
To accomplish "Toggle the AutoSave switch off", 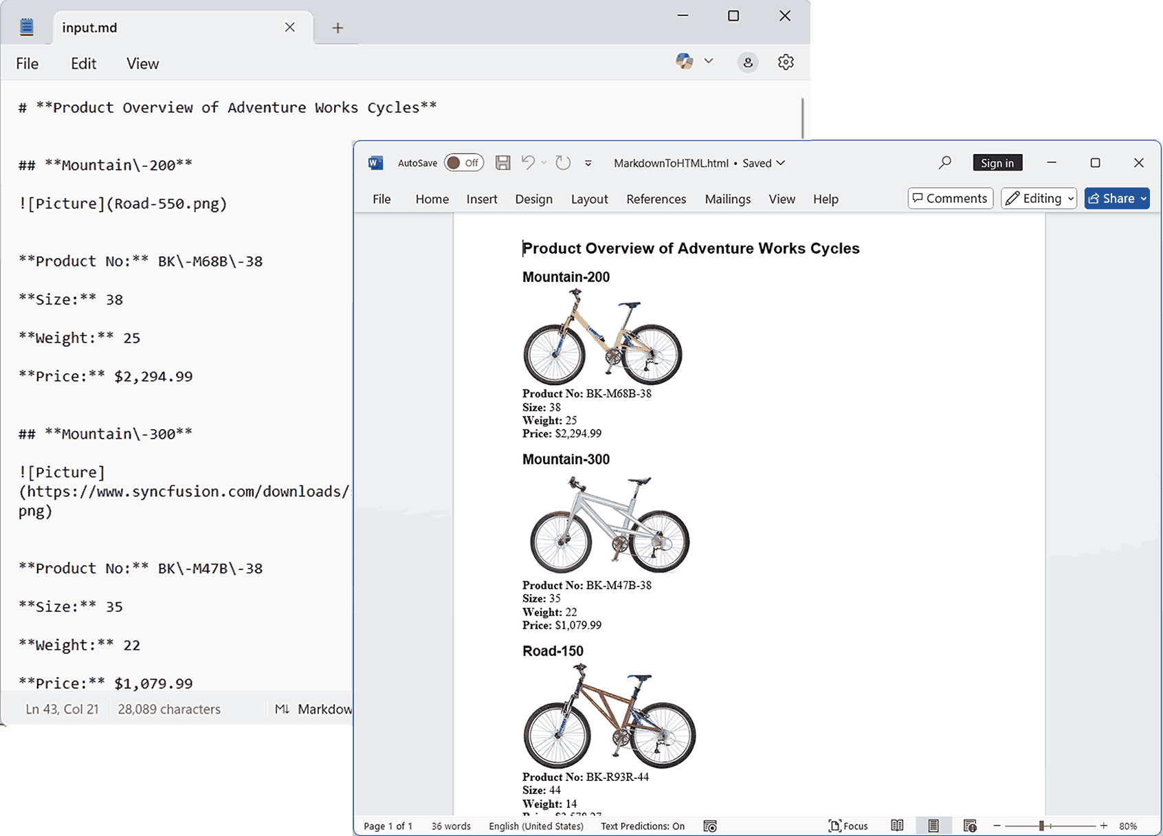I will (463, 162).
